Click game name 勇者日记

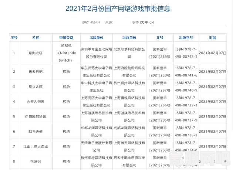click(x=36, y=72)
